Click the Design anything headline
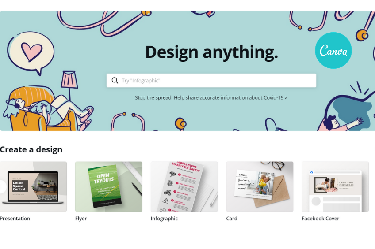 pyautogui.click(x=212, y=52)
